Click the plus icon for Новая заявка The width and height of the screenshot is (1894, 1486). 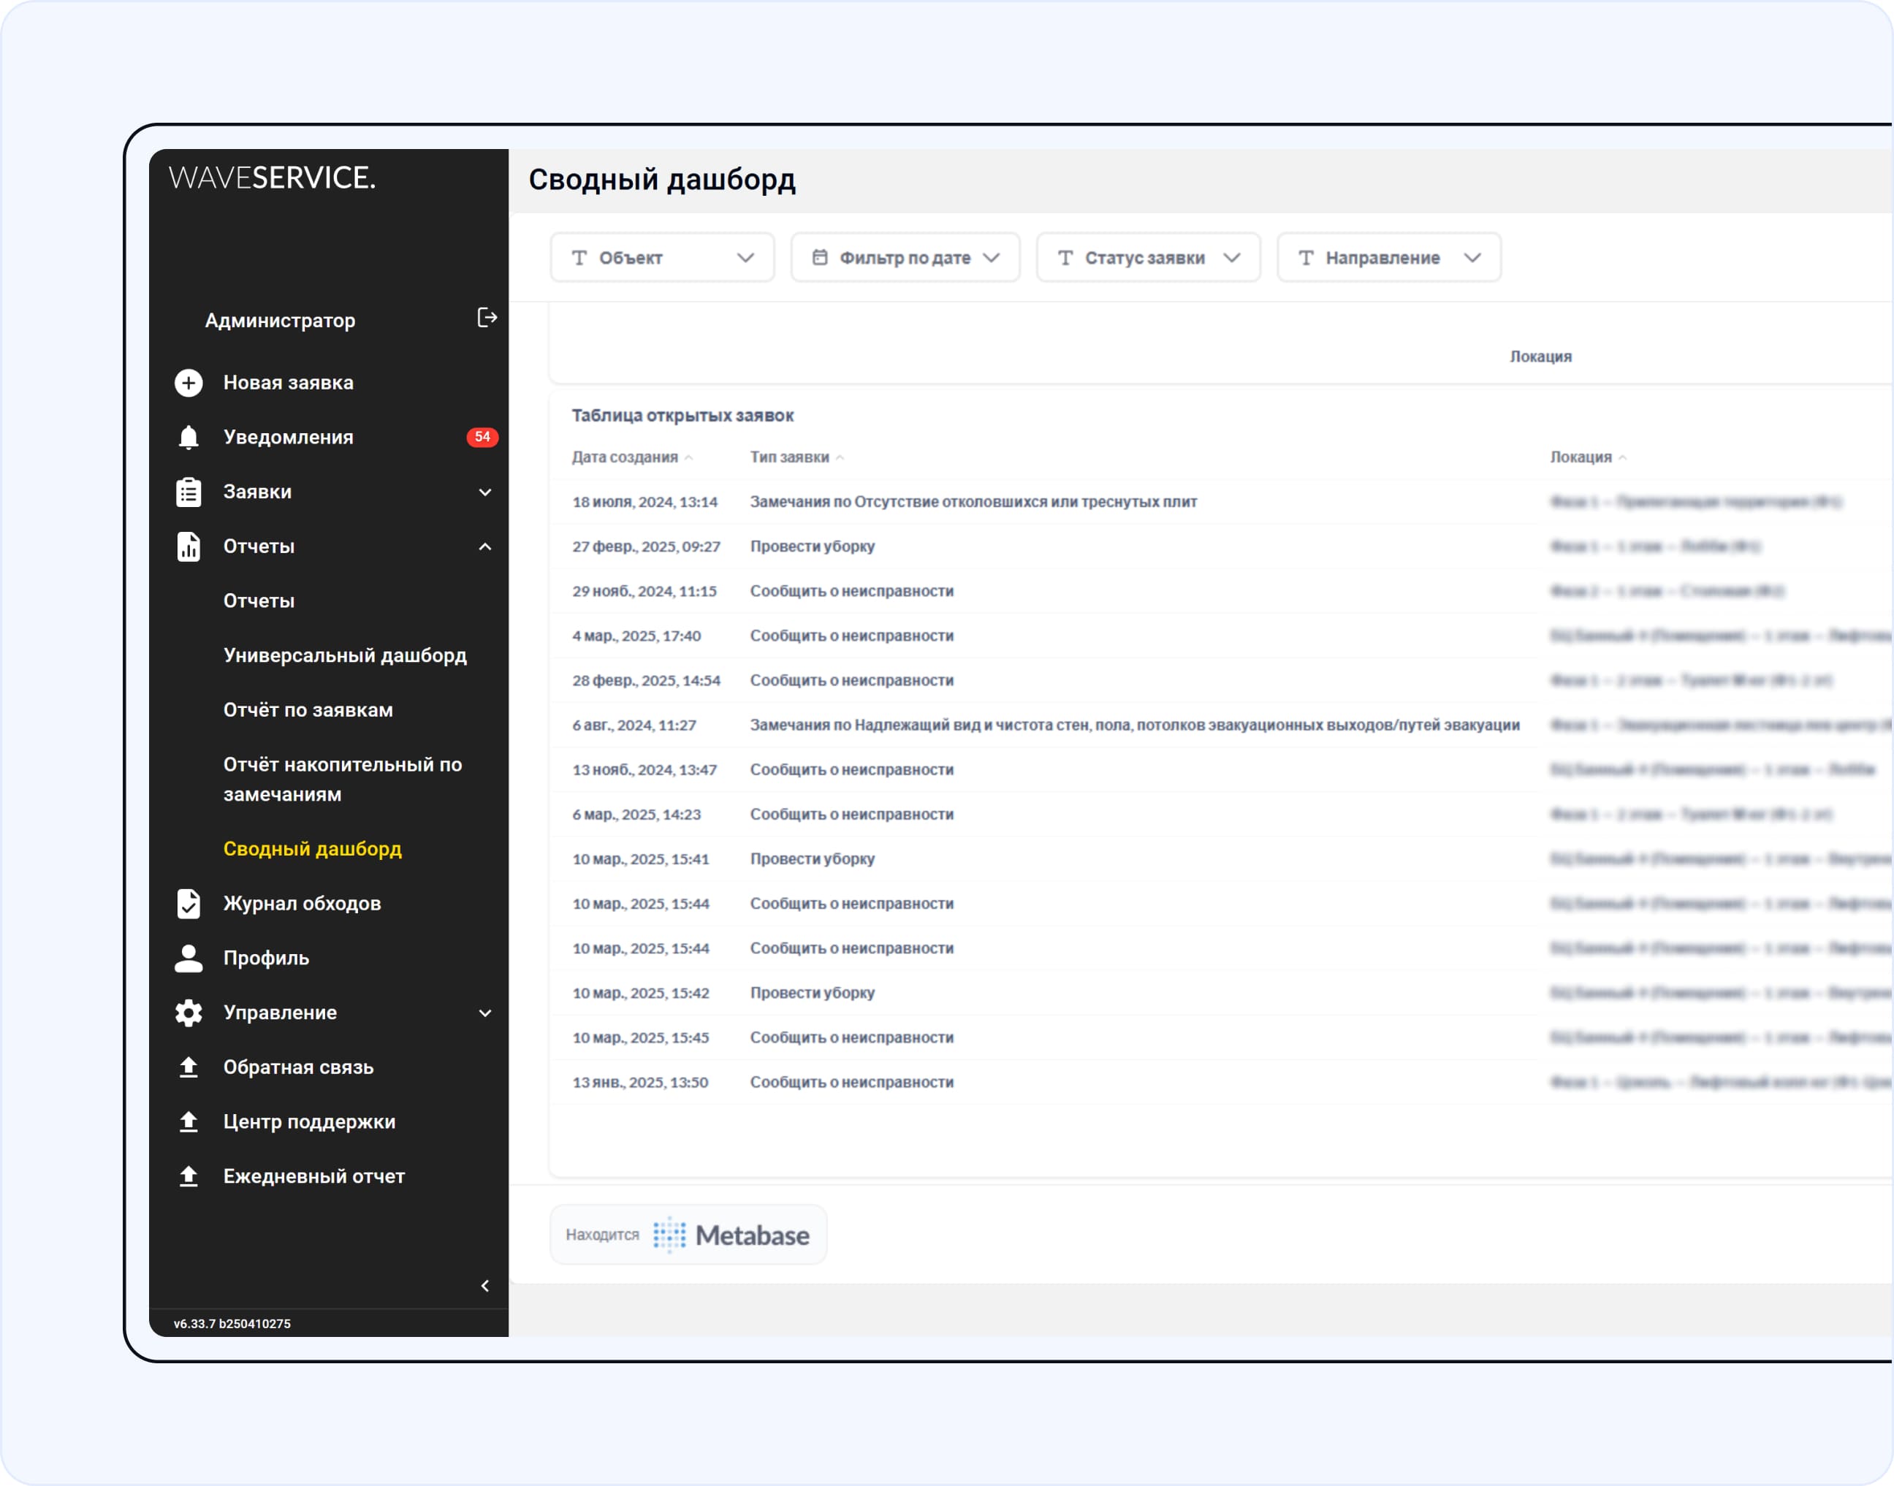click(189, 383)
